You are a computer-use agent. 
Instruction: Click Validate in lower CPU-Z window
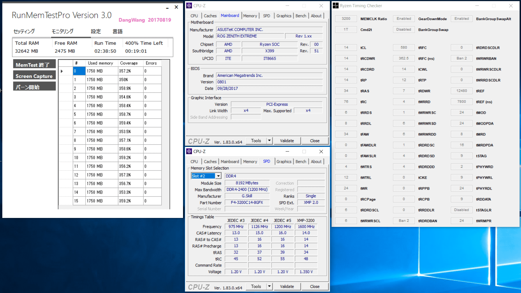287,286
